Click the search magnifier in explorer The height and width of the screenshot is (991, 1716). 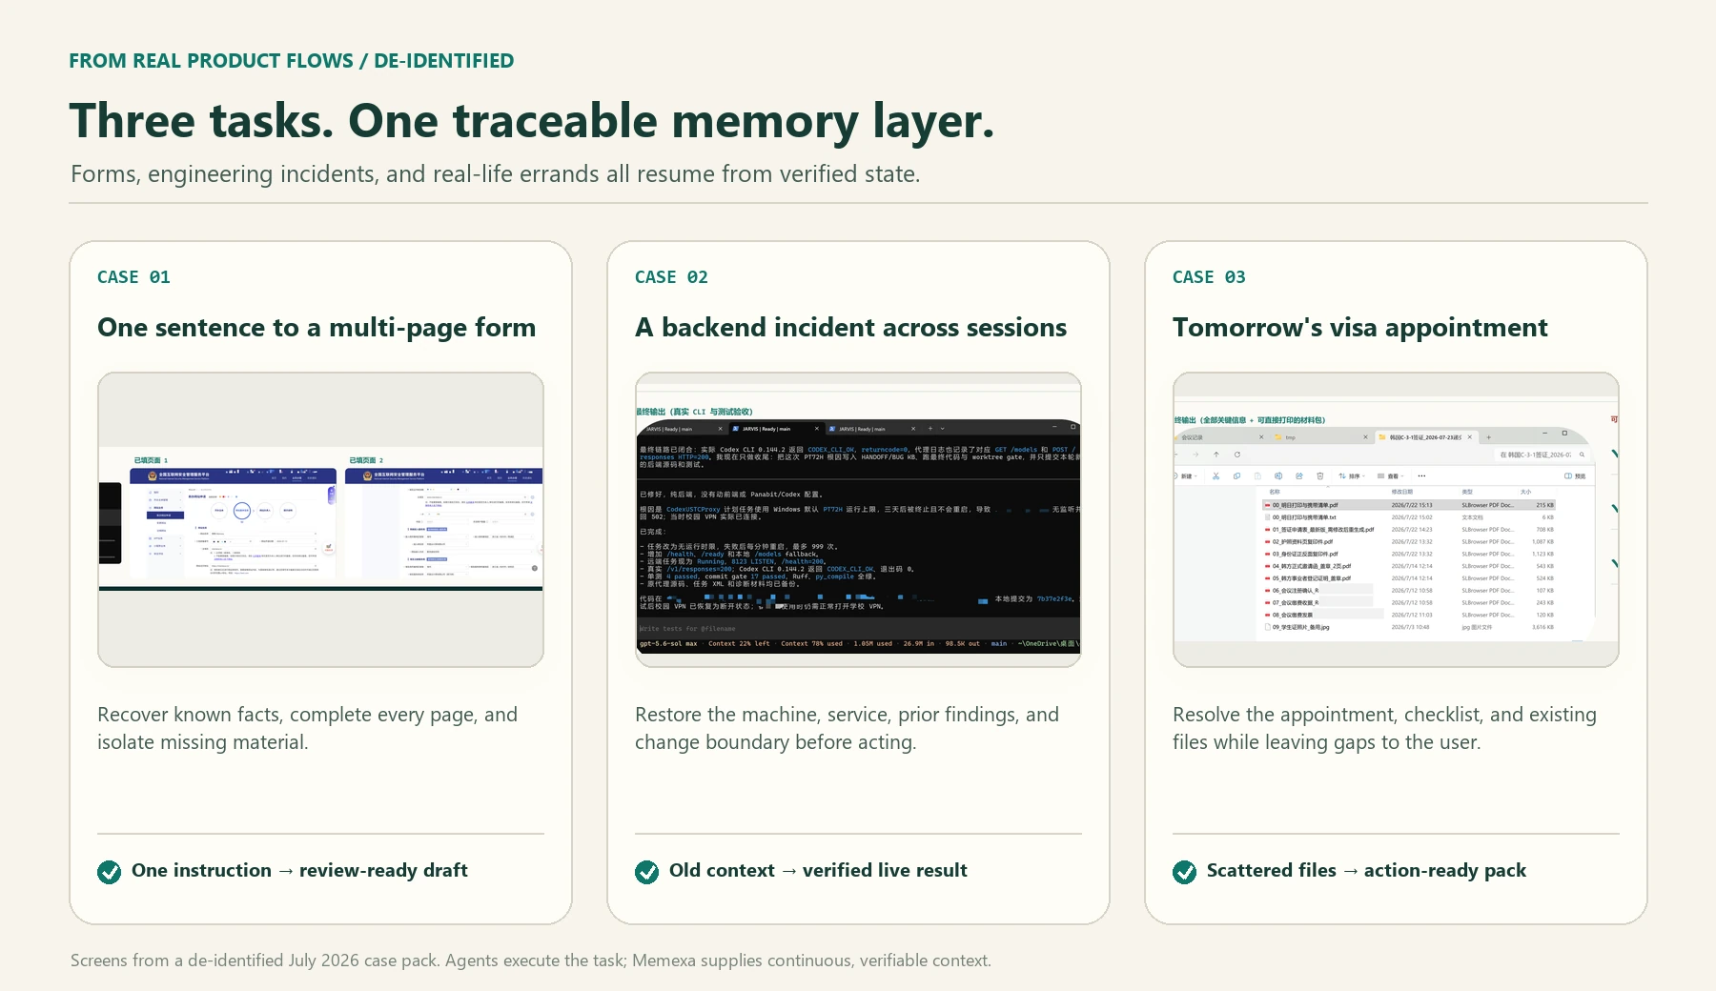point(1582,455)
